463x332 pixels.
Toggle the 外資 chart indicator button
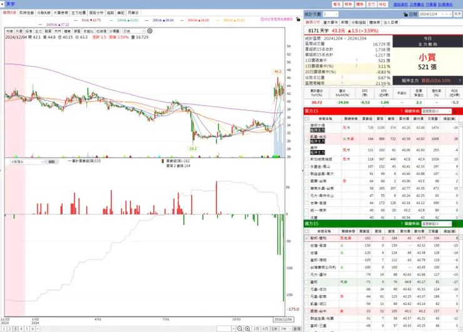[19, 31]
